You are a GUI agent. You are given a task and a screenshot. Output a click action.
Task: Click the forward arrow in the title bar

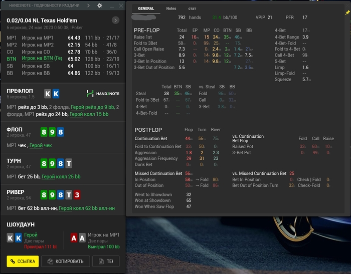click(88, 6)
